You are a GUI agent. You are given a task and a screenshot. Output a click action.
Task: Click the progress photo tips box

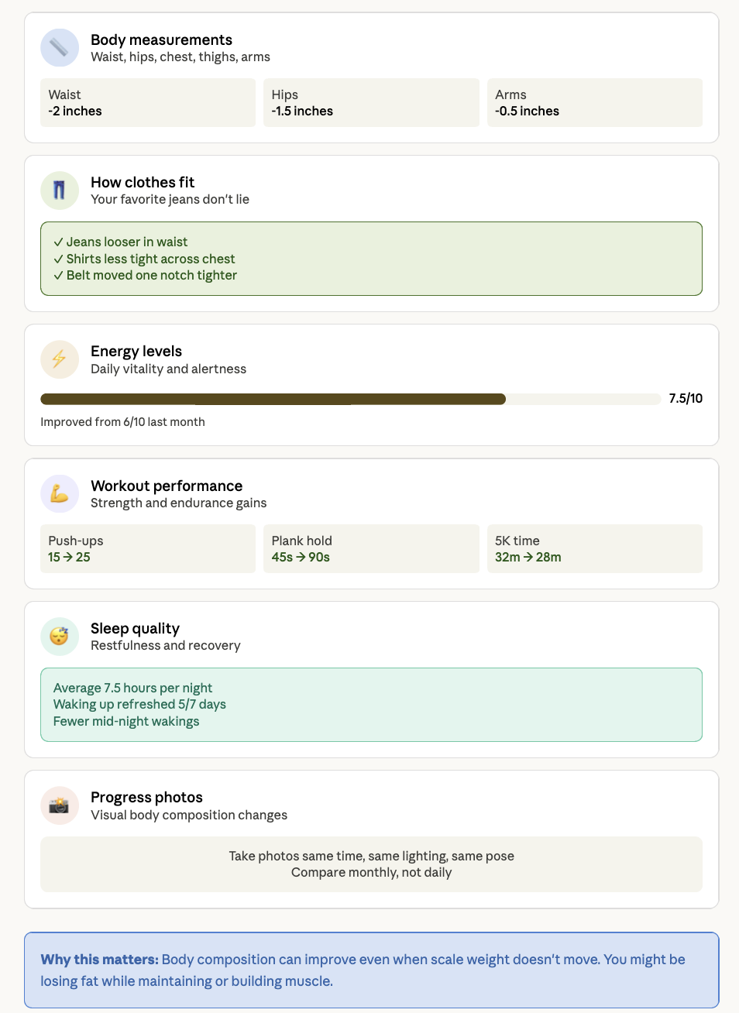[x=371, y=864]
